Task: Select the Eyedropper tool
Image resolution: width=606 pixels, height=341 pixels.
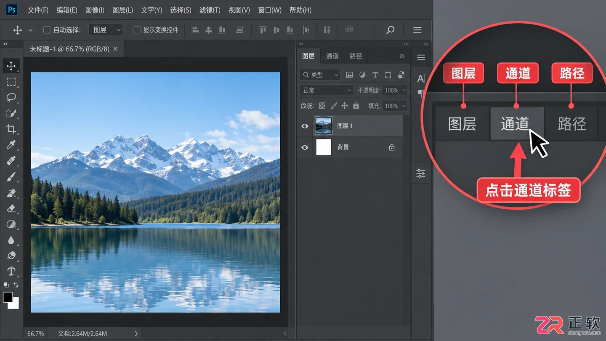Action: coord(11,145)
